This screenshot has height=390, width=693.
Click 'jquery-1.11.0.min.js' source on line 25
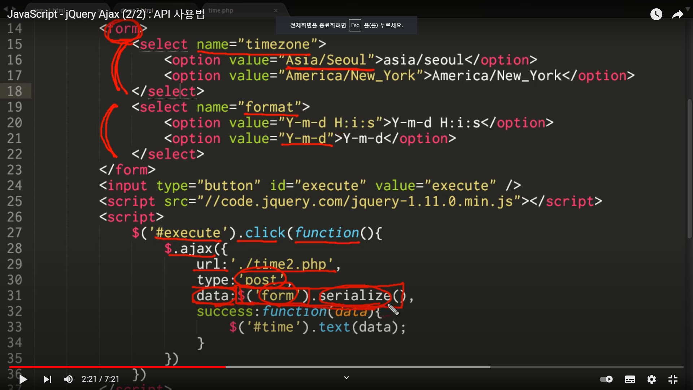click(432, 201)
